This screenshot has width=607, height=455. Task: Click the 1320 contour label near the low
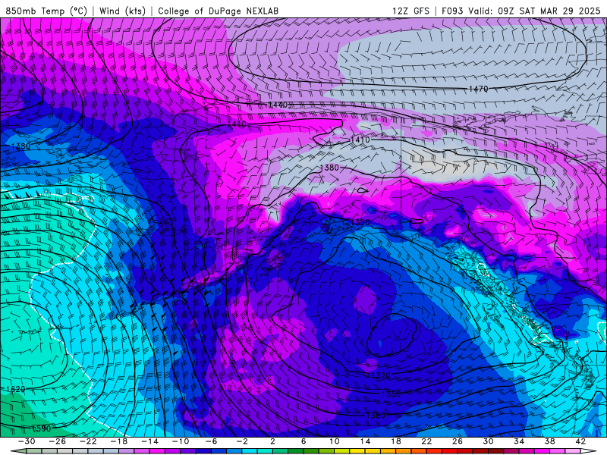pos(381,375)
